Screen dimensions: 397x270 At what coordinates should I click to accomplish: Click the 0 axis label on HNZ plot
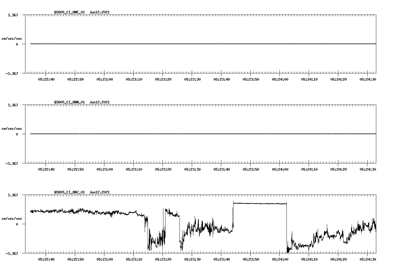17,224
